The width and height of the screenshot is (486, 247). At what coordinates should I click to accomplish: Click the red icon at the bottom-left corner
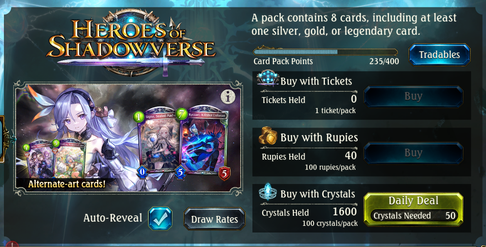click(x=12, y=244)
